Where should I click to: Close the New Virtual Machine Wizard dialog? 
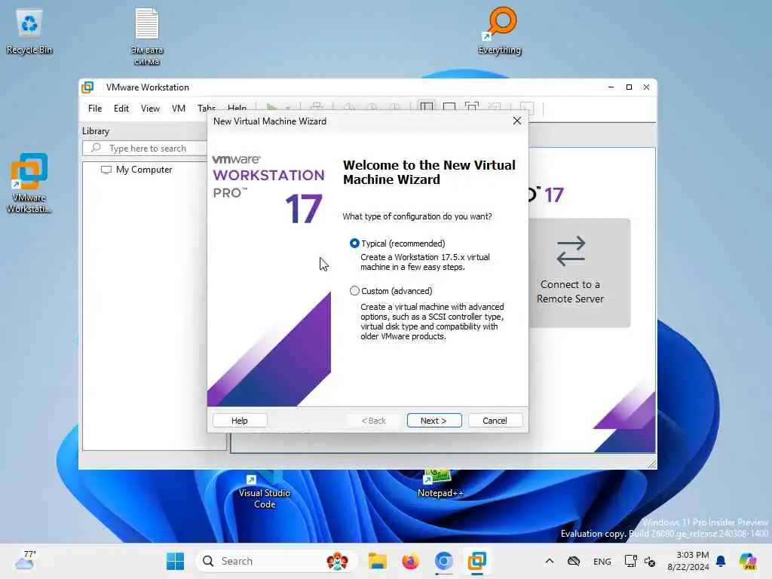(x=516, y=121)
